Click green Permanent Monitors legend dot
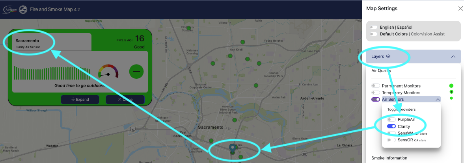Image resolution: width=464 pixels, height=163 pixels. tap(451, 86)
